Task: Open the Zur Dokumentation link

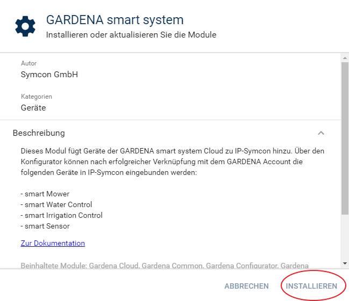Action: point(53,243)
